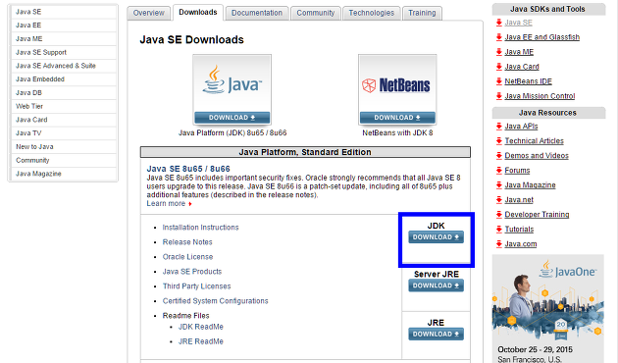Open the Community tab
Viewport: 618px width, 363px height.
(x=315, y=13)
